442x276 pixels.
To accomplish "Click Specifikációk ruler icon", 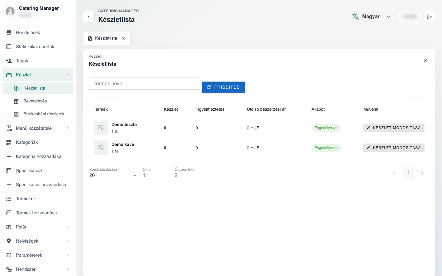I will pos(9,171).
